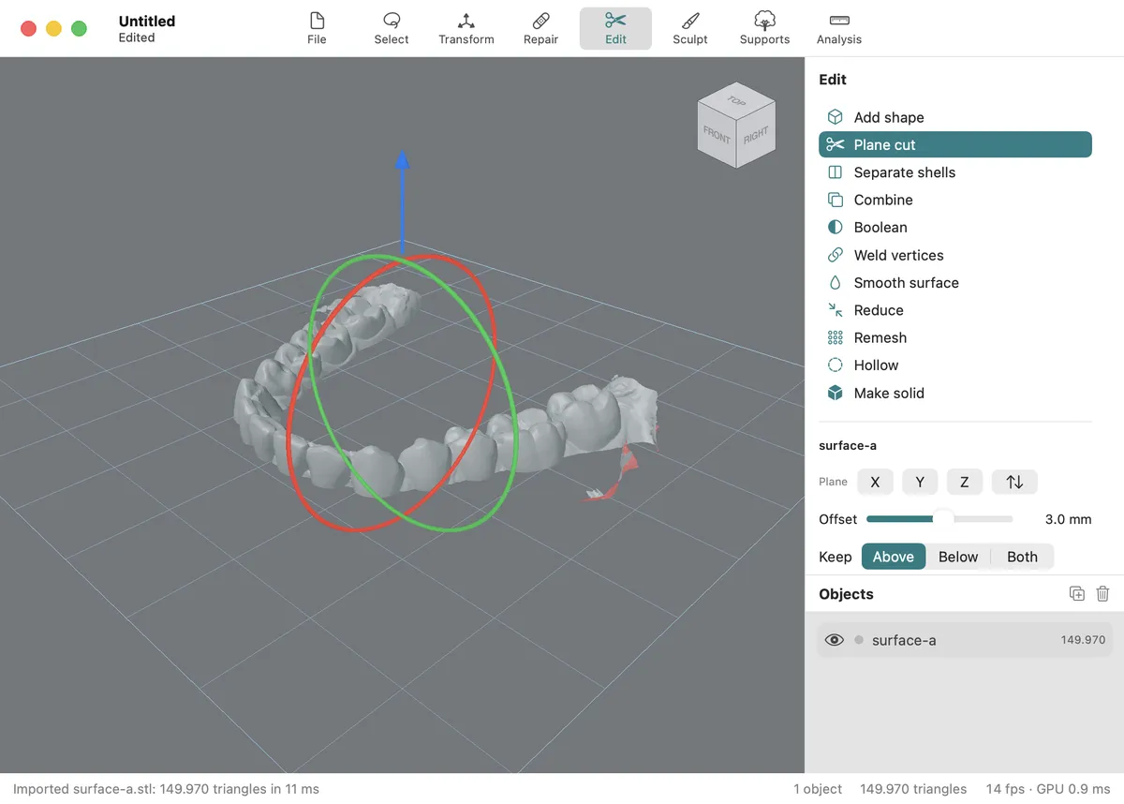1124x804 pixels.
Task: Duplicate the selected object
Action: [1077, 594]
